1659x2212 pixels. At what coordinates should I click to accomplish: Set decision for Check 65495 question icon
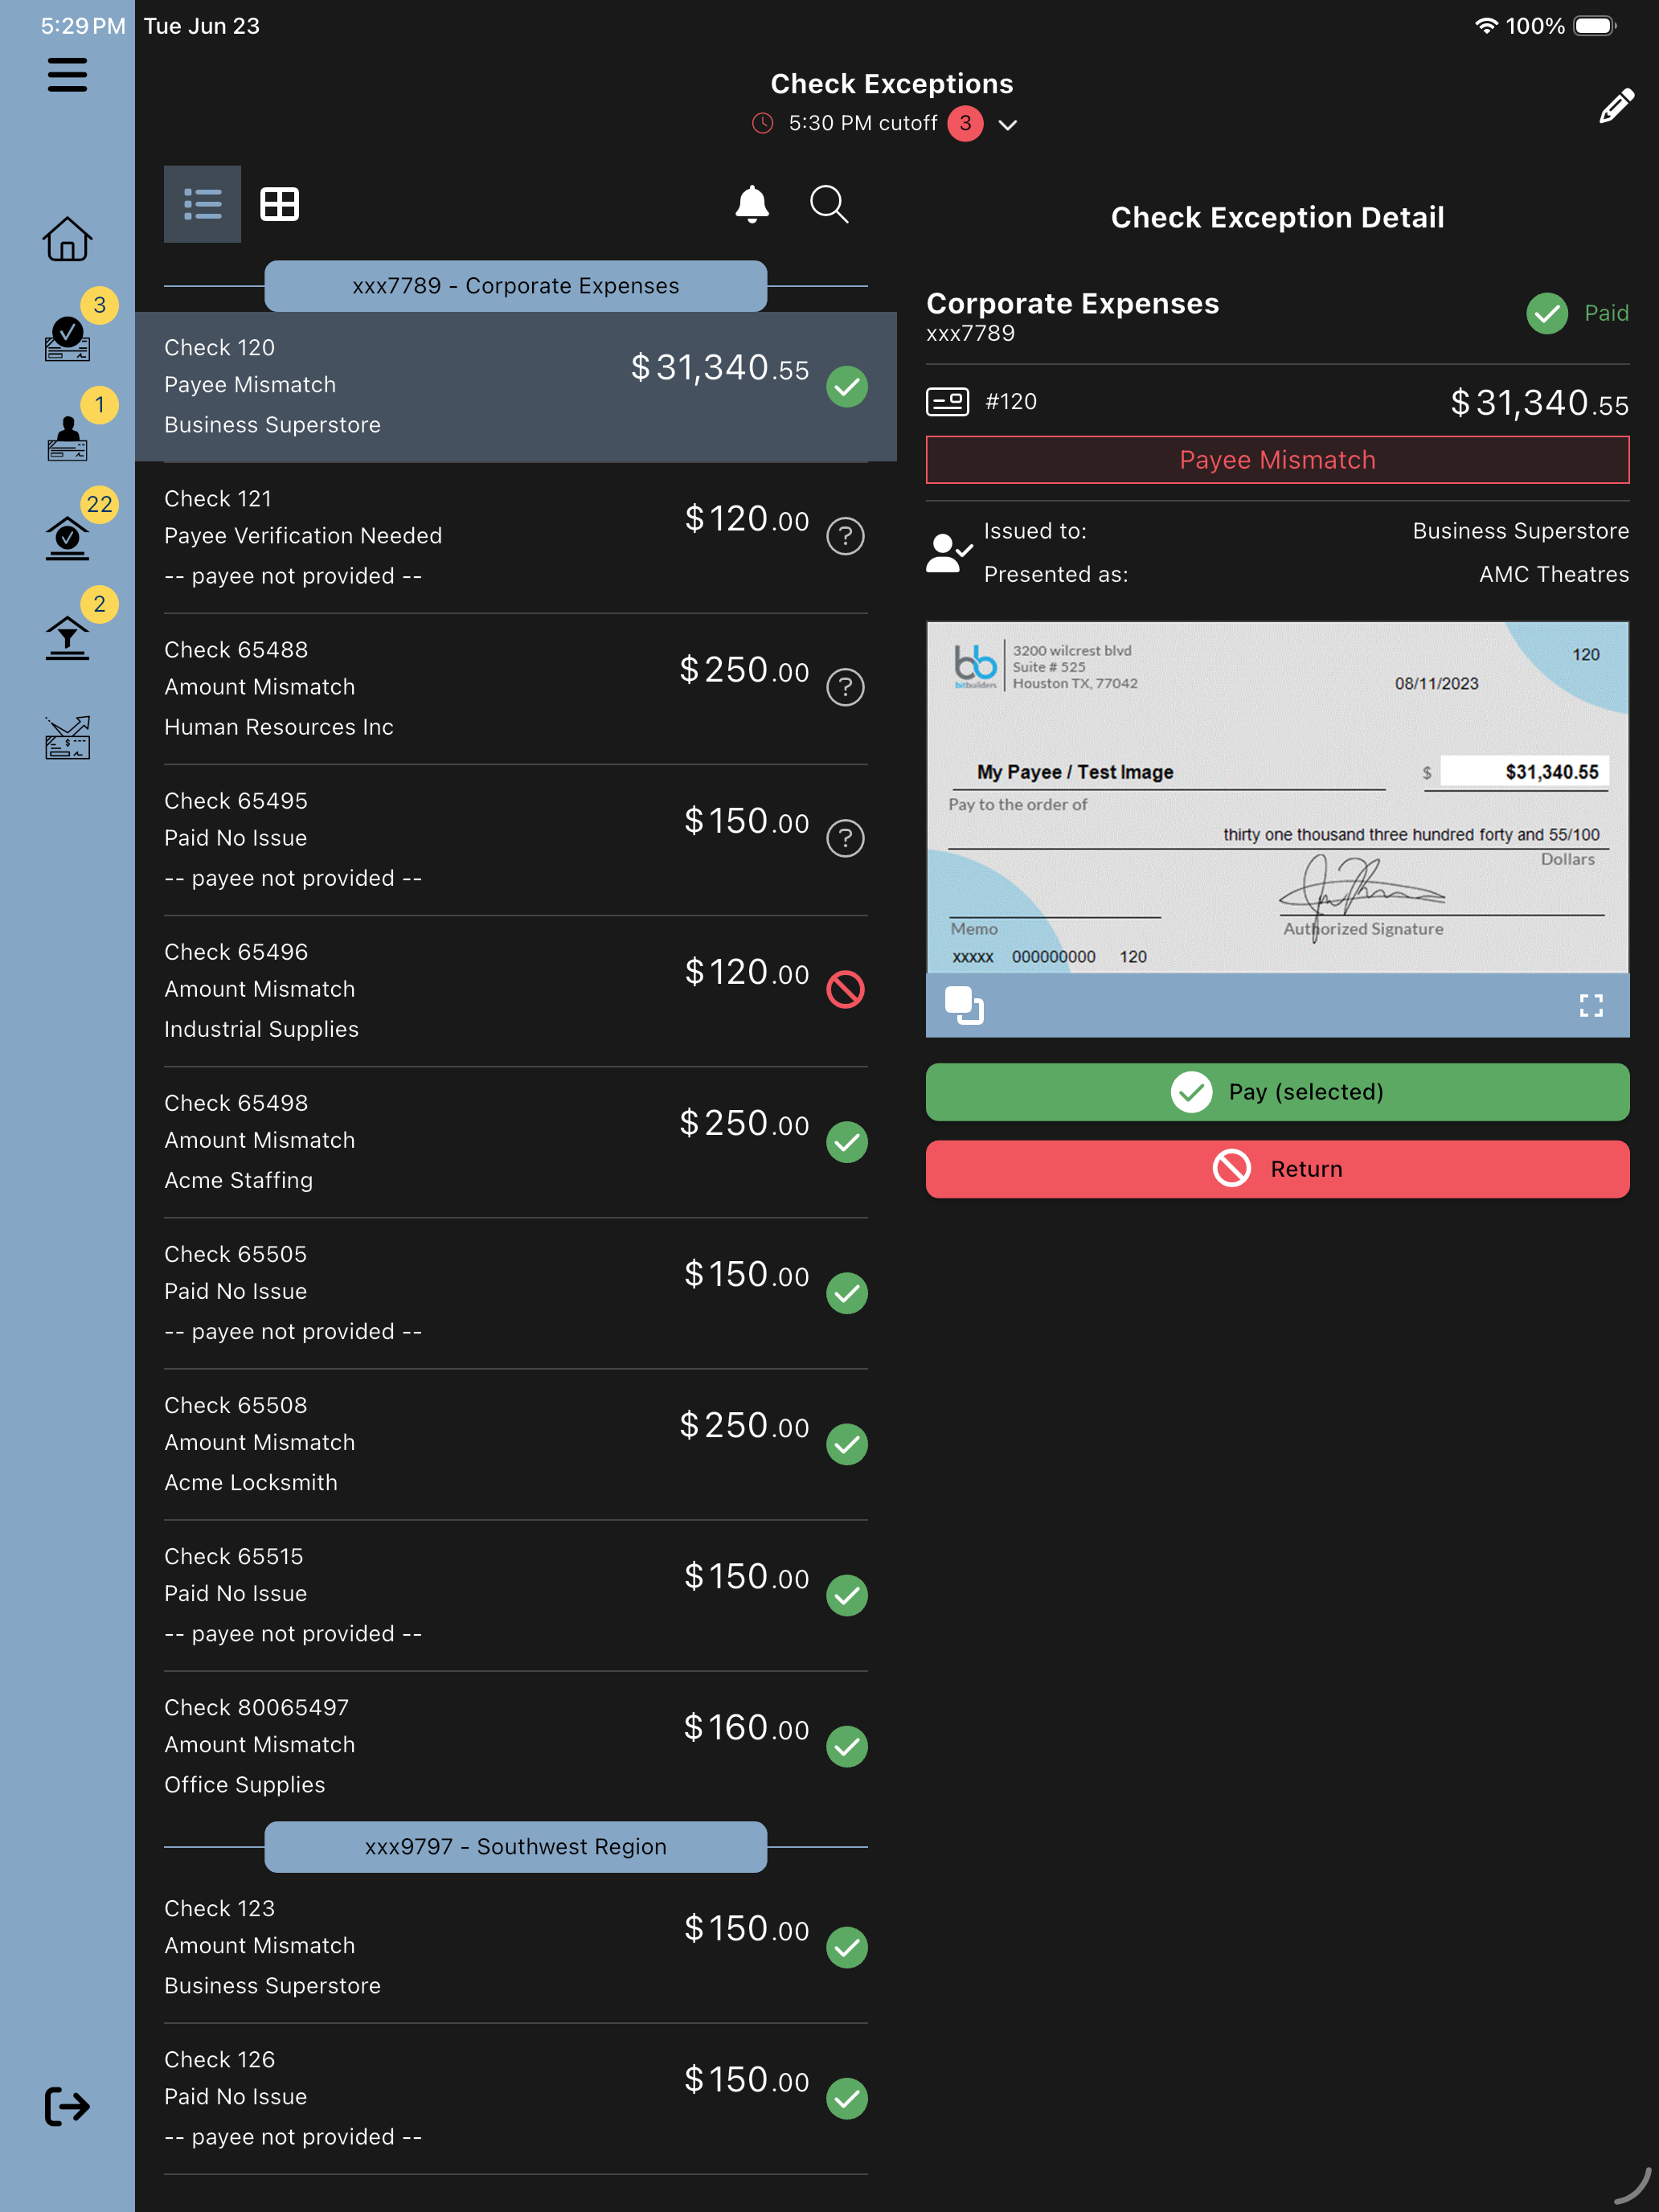pyautogui.click(x=846, y=838)
